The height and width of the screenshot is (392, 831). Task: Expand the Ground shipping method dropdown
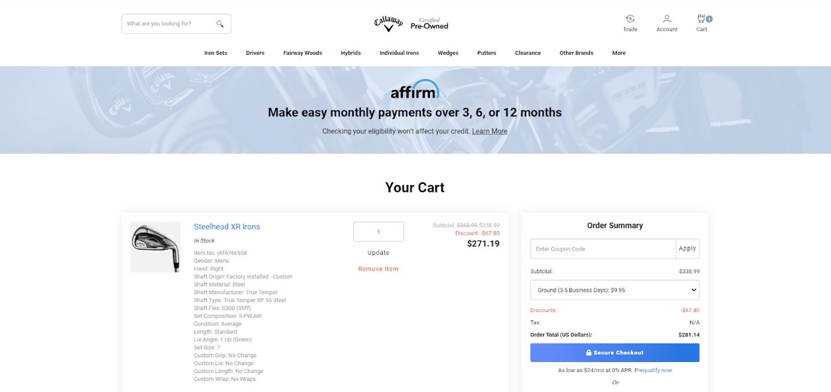click(615, 290)
